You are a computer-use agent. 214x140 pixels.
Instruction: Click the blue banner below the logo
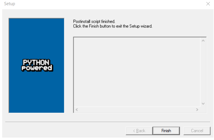37,92
